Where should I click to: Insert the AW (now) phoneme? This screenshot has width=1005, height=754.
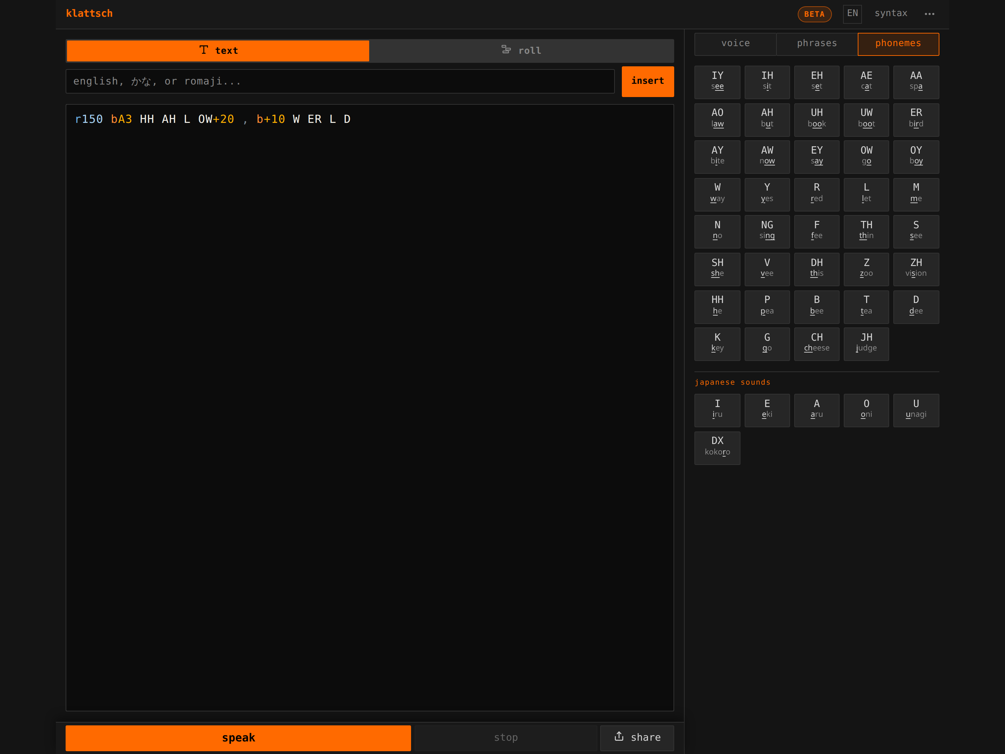(767, 157)
